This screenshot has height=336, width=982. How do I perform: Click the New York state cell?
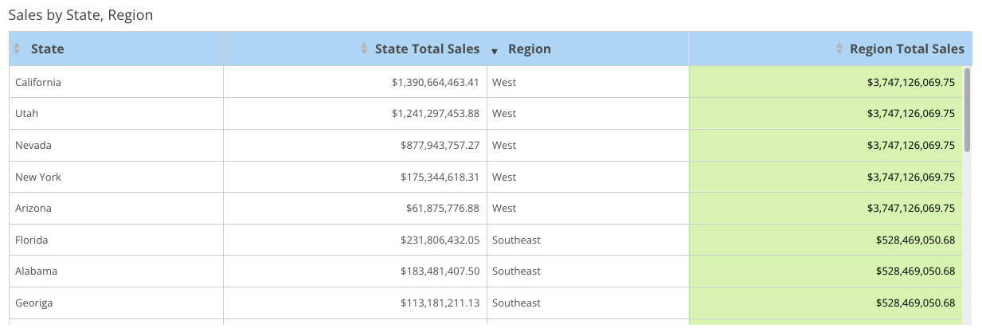38,177
